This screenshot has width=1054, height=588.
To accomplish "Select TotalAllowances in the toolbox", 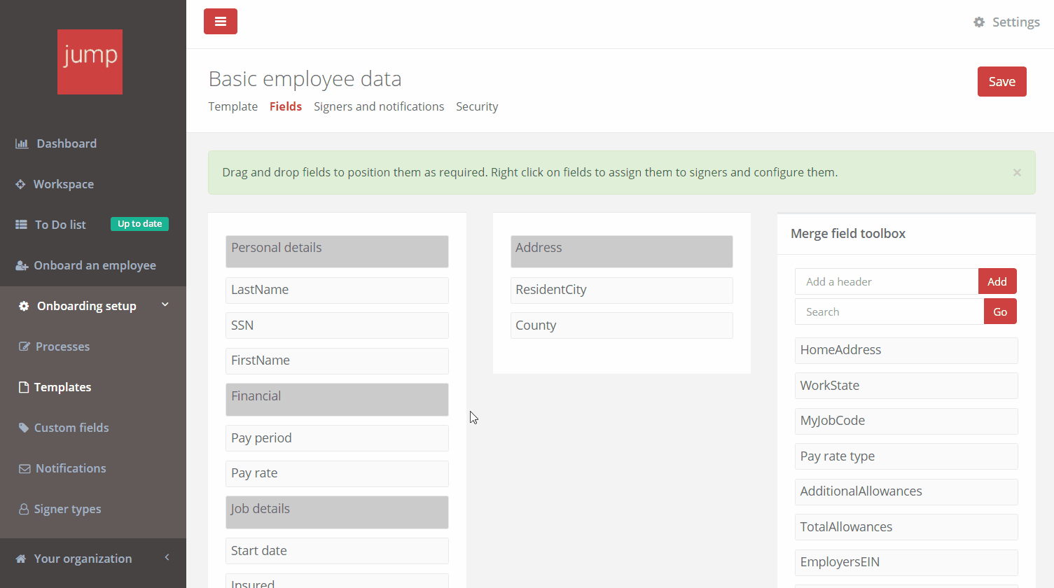I will click(906, 527).
